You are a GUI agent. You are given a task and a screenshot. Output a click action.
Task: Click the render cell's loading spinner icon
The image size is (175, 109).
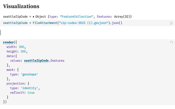click(171, 43)
